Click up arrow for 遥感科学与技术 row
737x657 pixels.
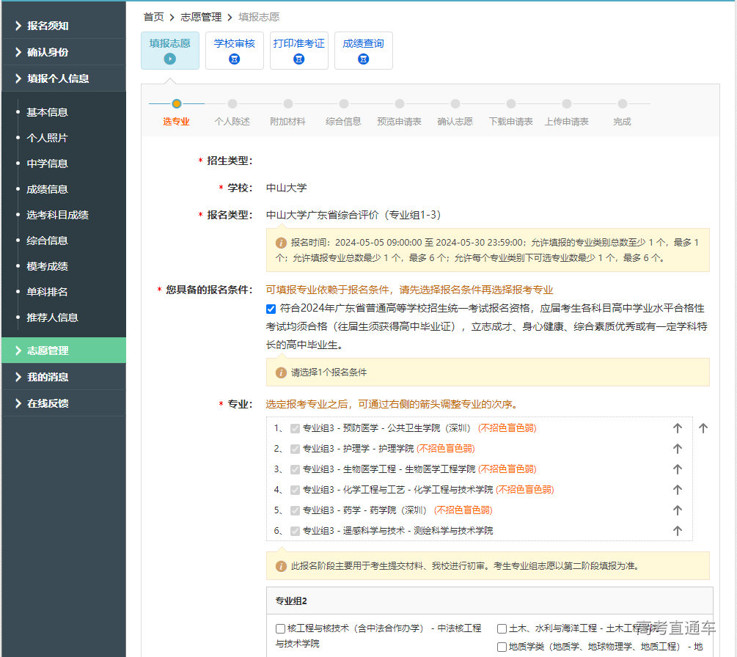[x=677, y=531]
